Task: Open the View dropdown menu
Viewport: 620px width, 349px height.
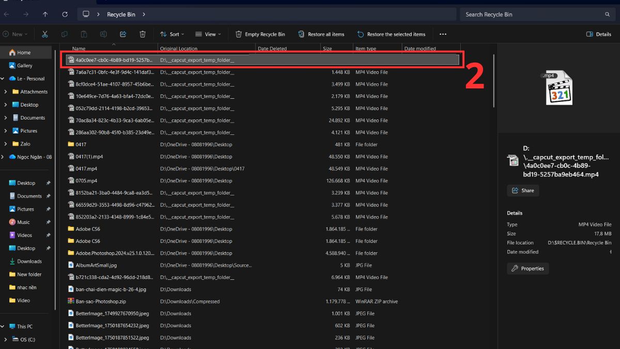Action: (x=208, y=34)
